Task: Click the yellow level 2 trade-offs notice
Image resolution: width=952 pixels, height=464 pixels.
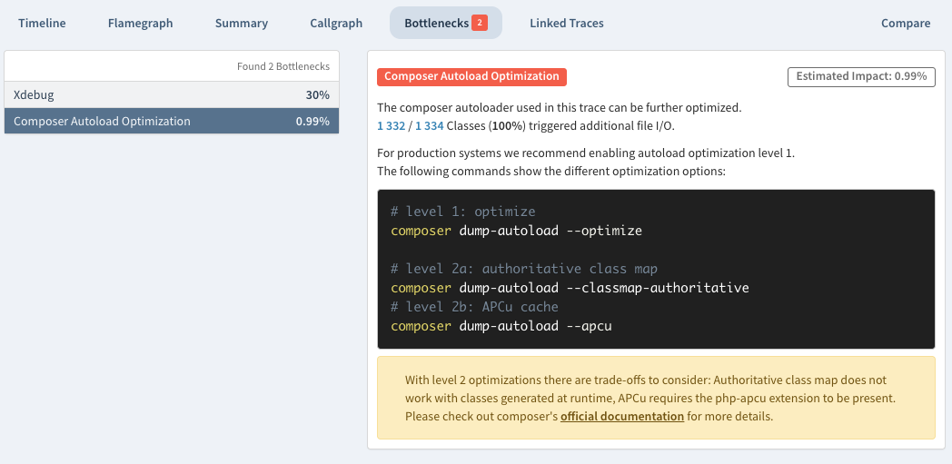Action: pos(656,398)
